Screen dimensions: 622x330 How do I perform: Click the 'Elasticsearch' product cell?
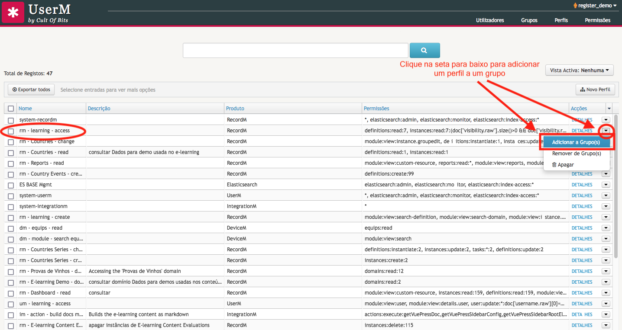[242, 185]
